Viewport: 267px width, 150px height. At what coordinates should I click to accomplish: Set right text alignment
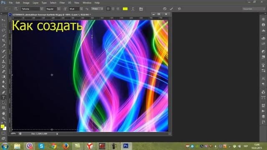point(118,9)
